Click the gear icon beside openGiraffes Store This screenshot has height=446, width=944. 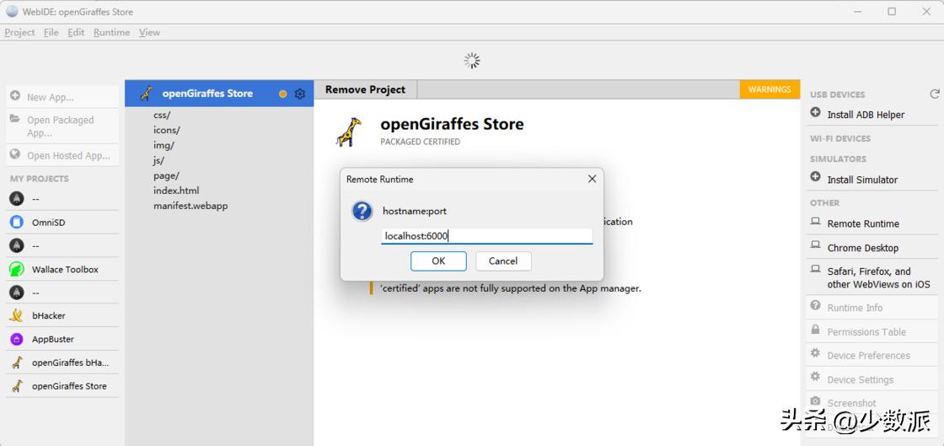coord(299,94)
